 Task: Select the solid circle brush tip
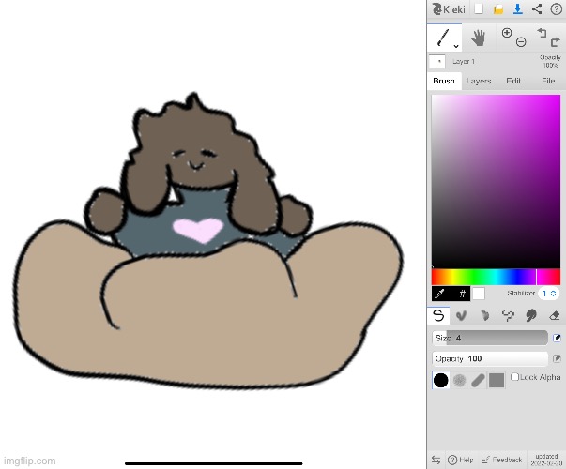tap(441, 380)
